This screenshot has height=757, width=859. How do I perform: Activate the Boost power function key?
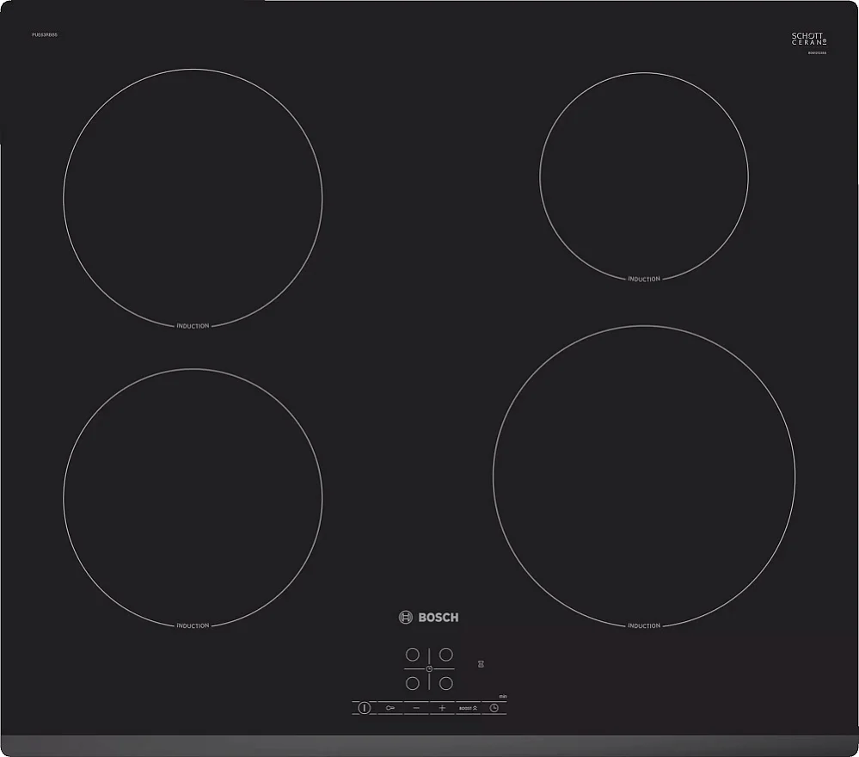point(468,708)
